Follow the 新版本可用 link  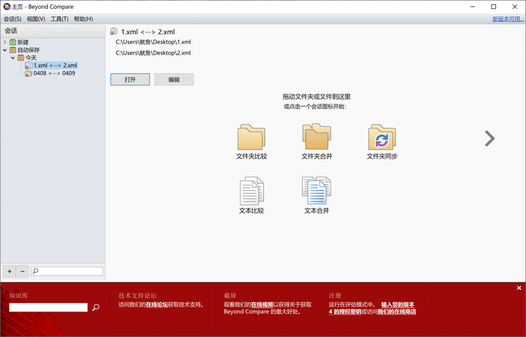(508, 19)
